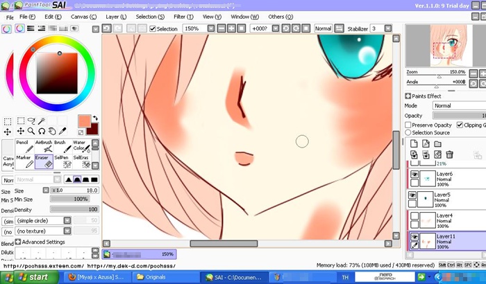Select the Brush tool
Viewport: 486px width, 284px height.
[62, 146]
